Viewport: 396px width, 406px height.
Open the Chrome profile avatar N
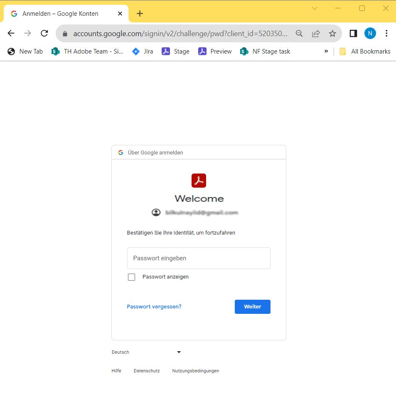(x=370, y=33)
